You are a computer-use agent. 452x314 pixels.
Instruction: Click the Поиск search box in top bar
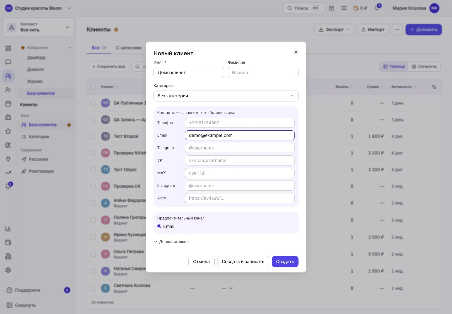pos(304,8)
